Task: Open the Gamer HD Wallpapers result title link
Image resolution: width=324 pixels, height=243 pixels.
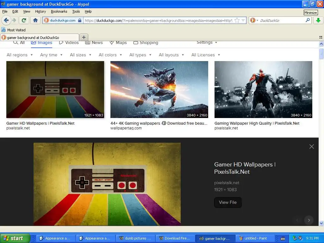Action: [x=40, y=123]
